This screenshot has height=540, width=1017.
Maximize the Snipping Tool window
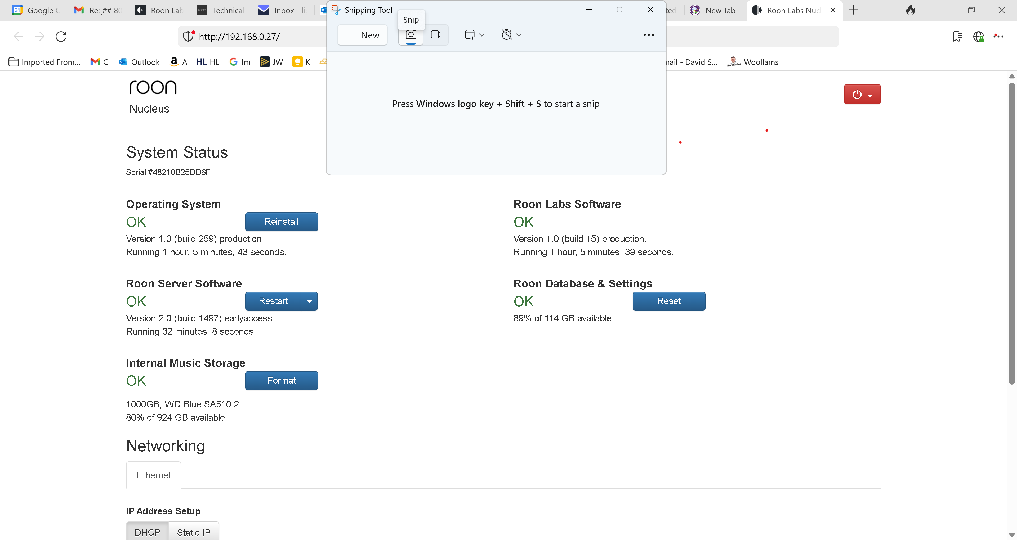coord(619,10)
